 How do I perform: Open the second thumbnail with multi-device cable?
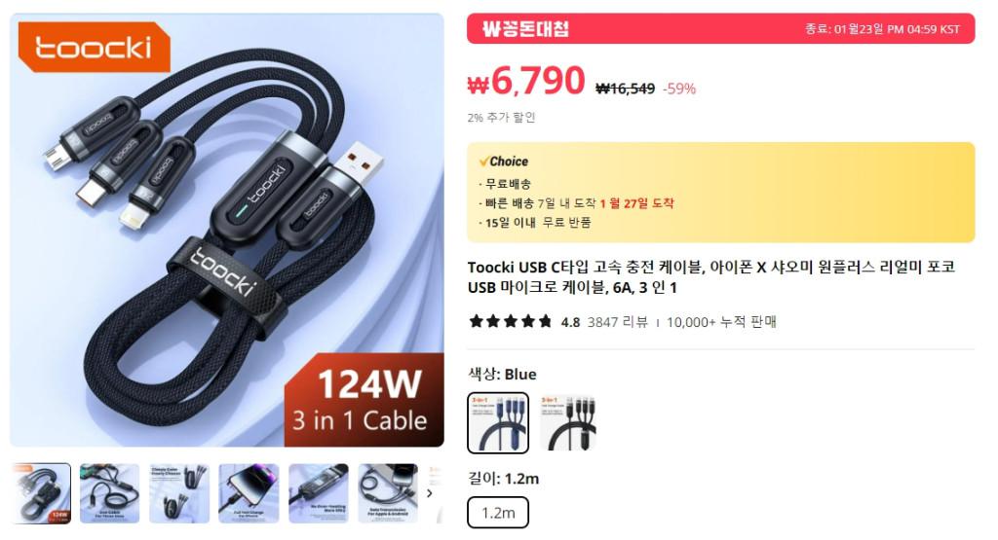[x=109, y=493]
